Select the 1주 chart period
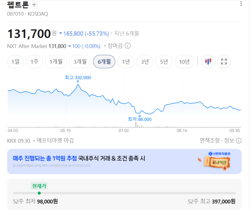250x210 pixels. click(x=34, y=61)
